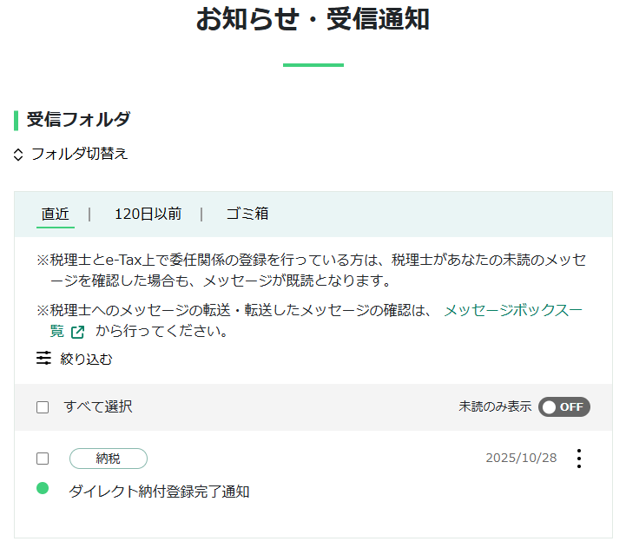Image resolution: width=626 pixels, height=548 pixels.
Task: Click the external link icon after メッセージボックス一覧
Action: click(x=78, y=332)
